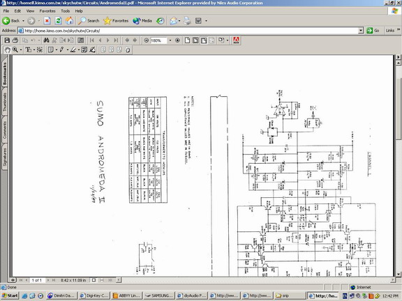The width and height of the screenshot is (402, 301).
Task: Go to next view arrow
Action: click(x=135, y=40)
